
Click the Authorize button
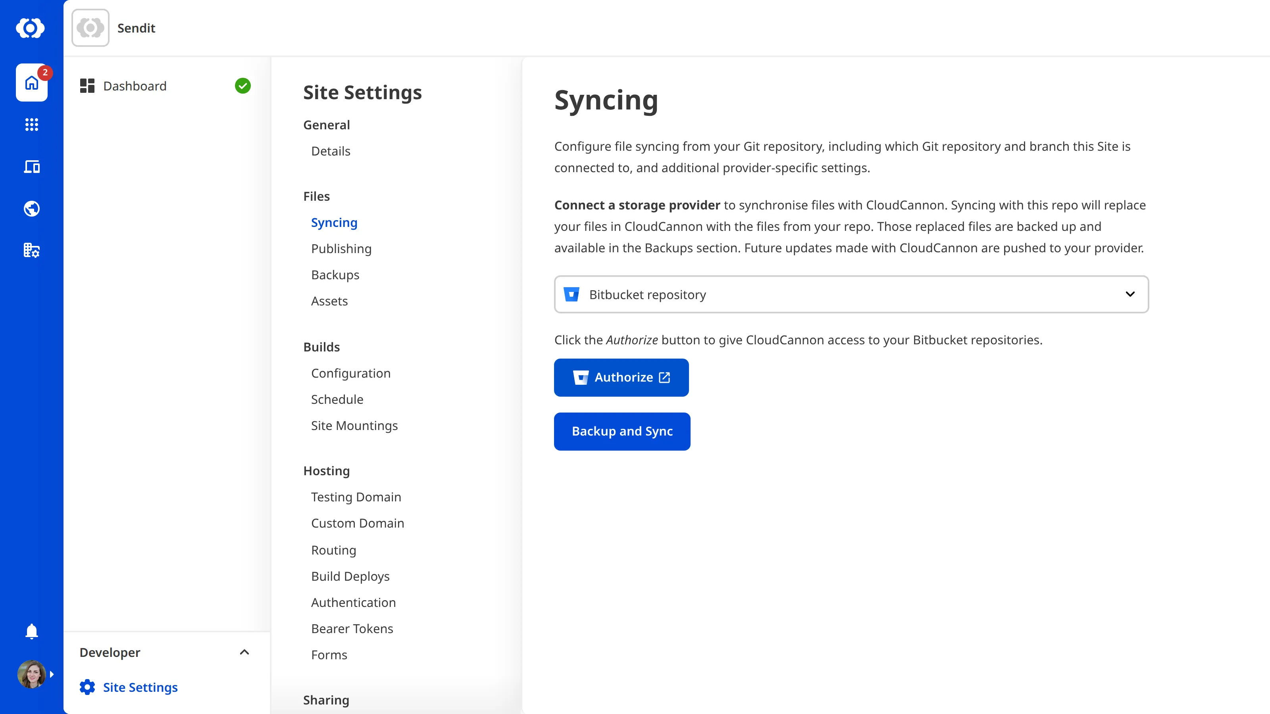point(621,378)
